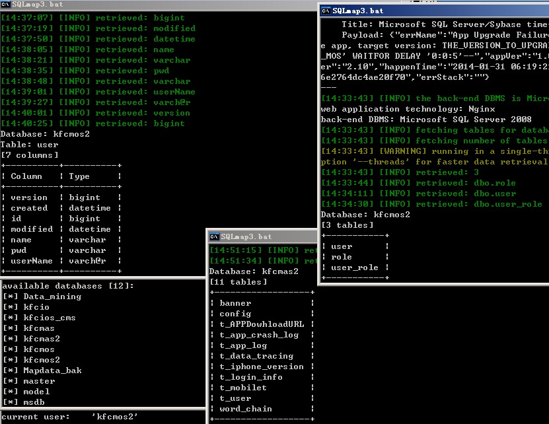
Task: Click the 'id' column row
Action: tap(61, 219)
